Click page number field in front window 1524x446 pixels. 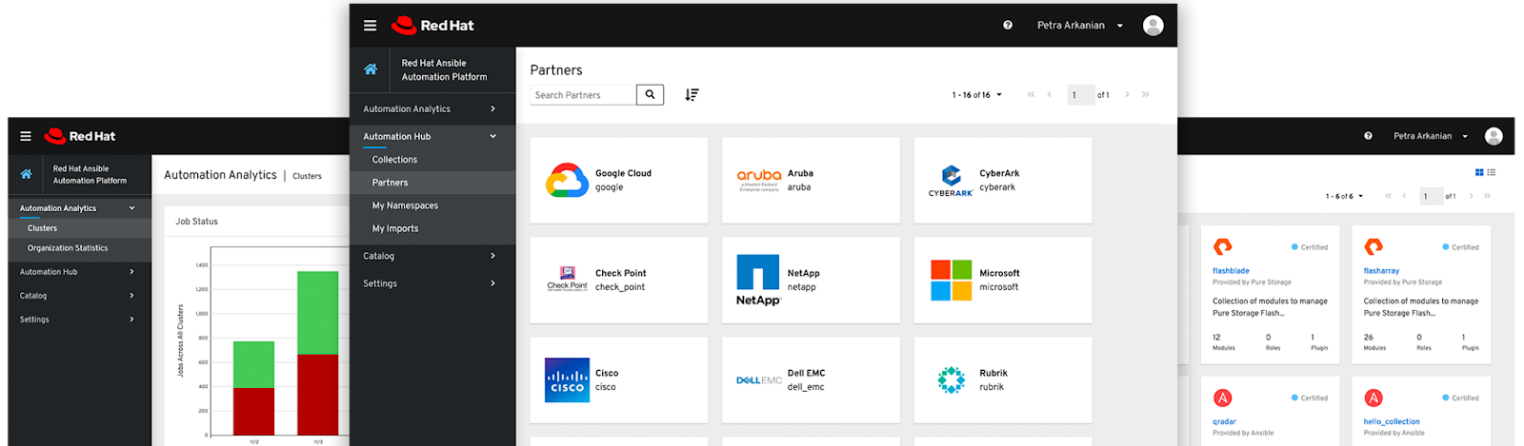[1081, 95]
